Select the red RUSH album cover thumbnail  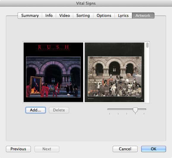pyautogui.click(x=53, y=72)
